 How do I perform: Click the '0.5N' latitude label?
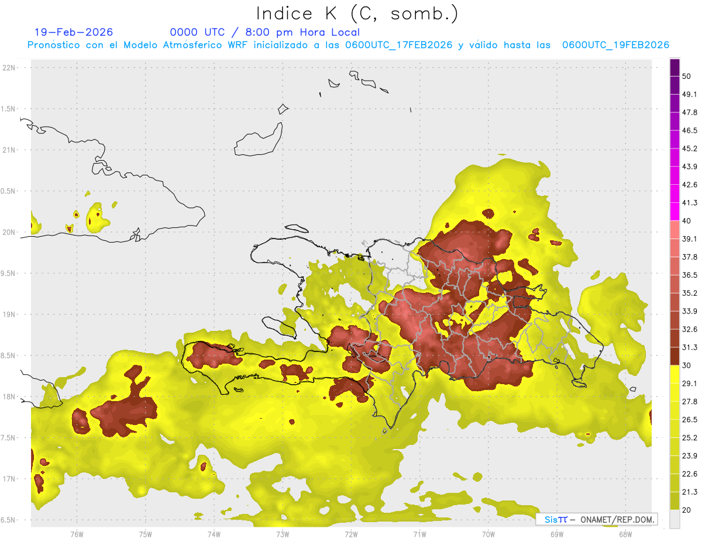click(x=8, y=191)
